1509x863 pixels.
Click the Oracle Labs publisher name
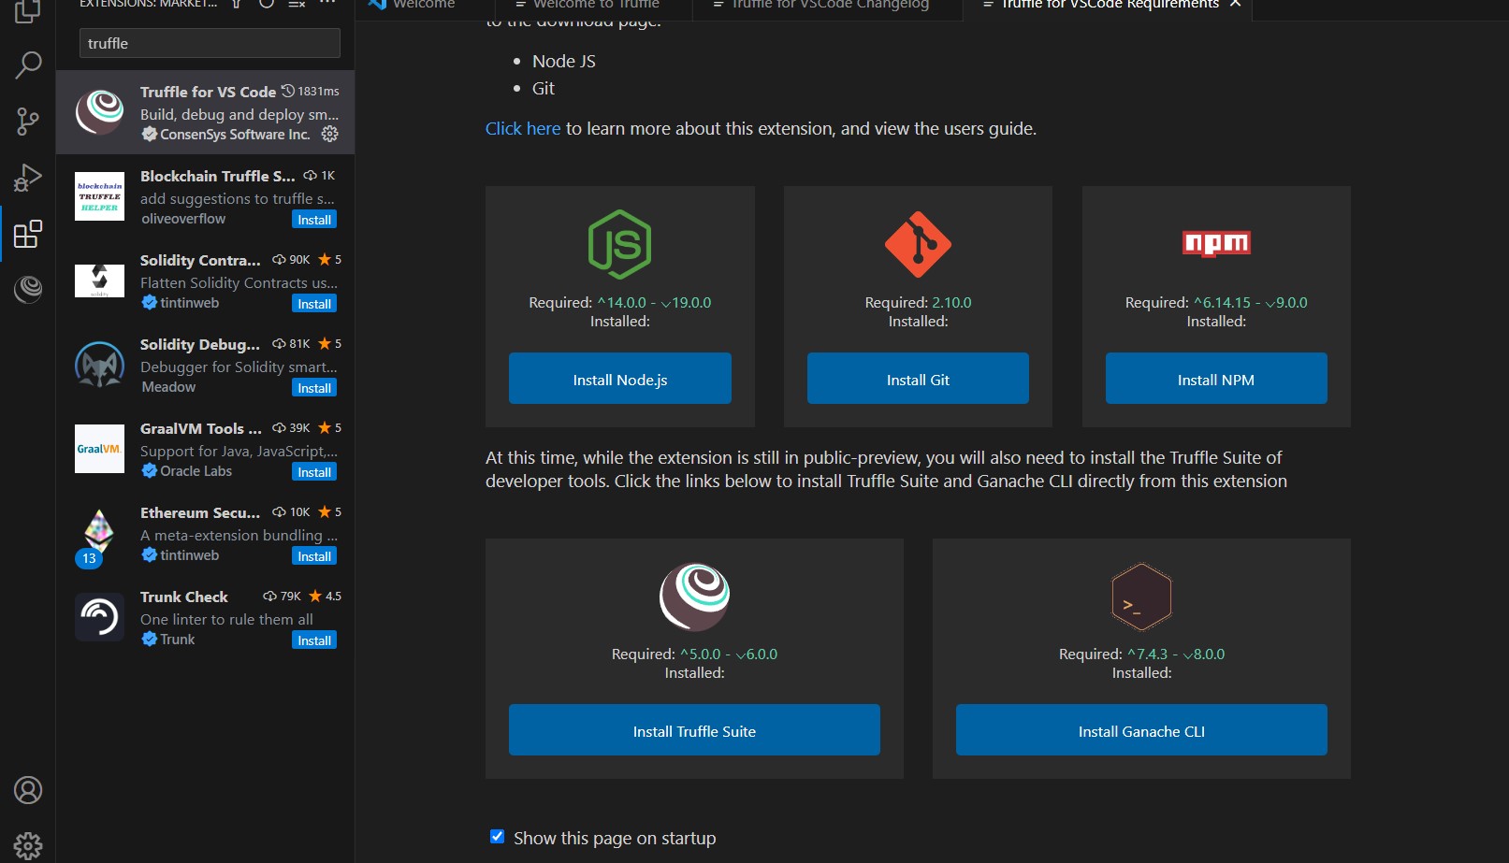(x=196, y=470)
